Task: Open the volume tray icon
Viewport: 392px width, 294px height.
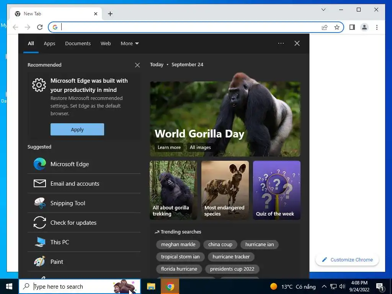Action: 342,286
